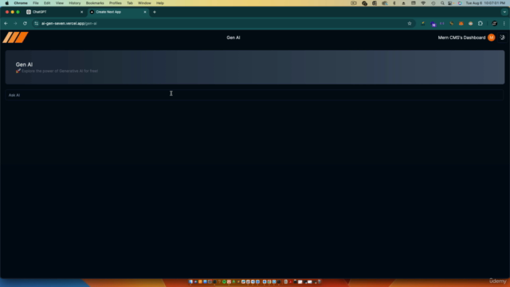Screen dimensions: 510x287
Task: Close the ChatGPT tab
Action: (81, 12)
